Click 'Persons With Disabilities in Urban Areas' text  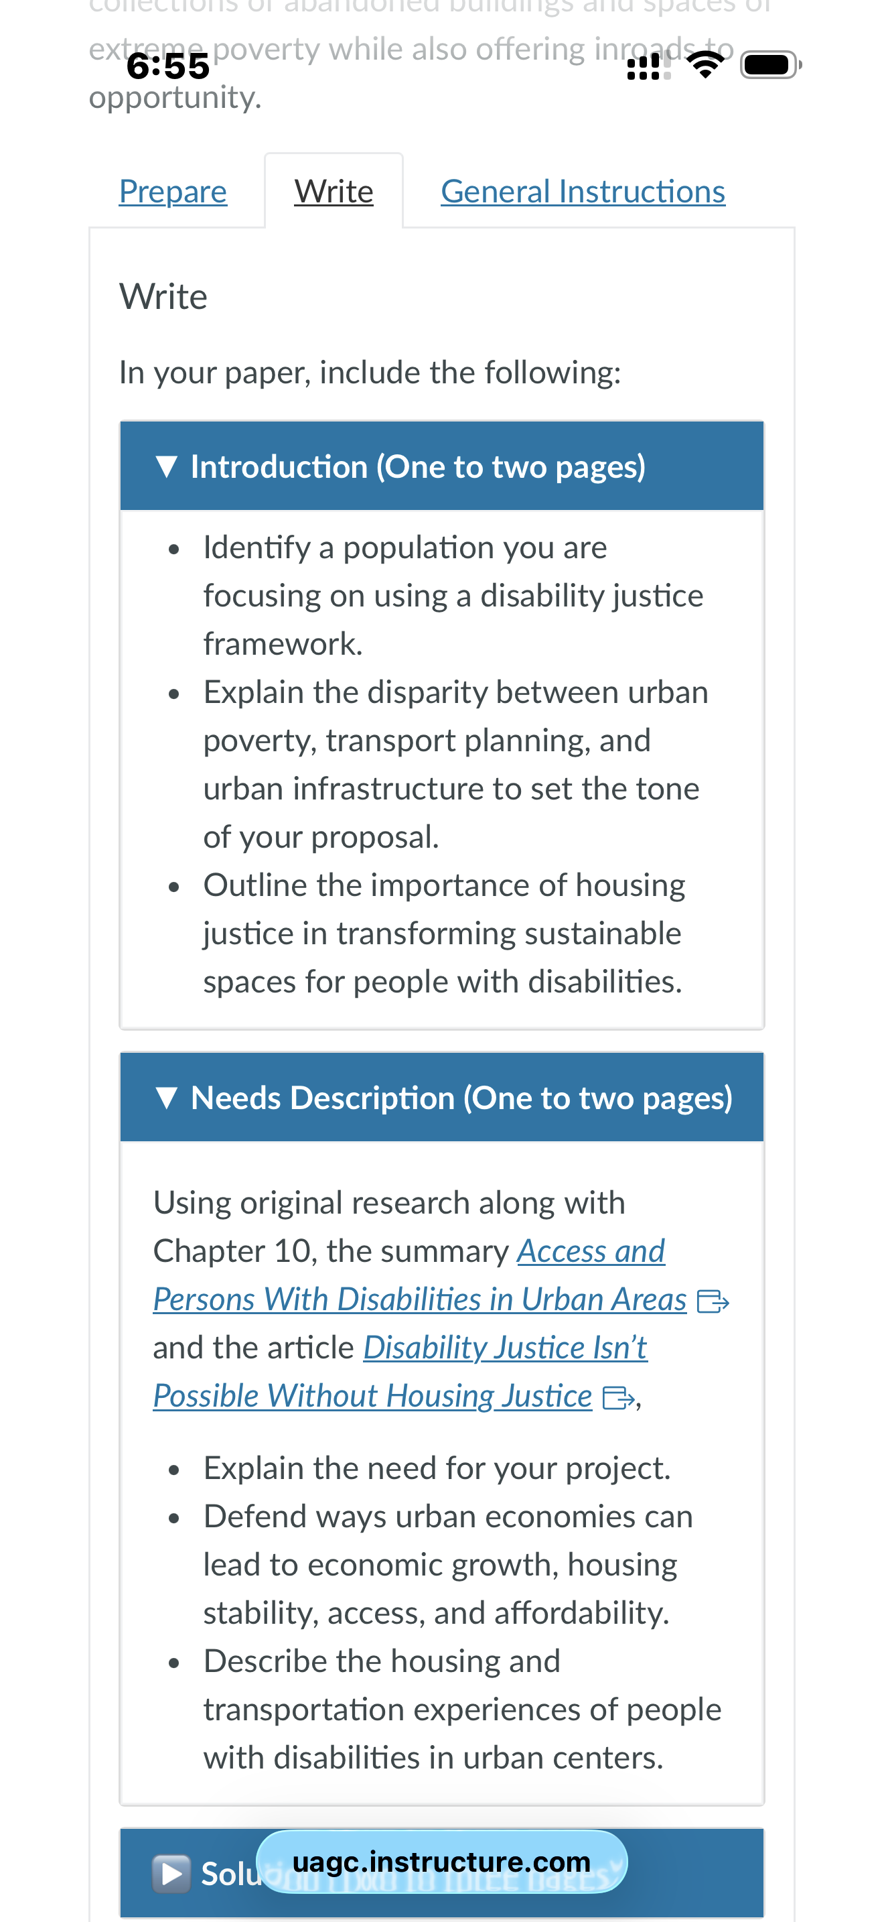pyautogui.click(x=420, y=1299)
